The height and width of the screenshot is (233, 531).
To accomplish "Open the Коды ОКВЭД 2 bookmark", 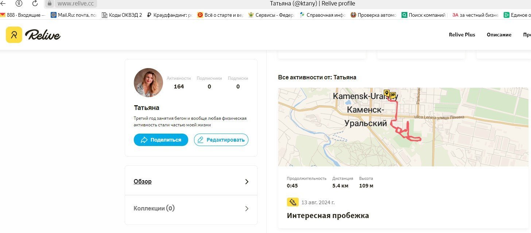I will (x=122, y=15).
